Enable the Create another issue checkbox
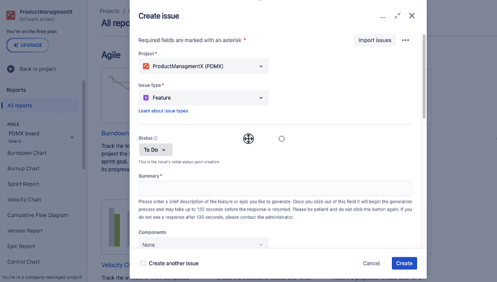This screenshot has height=282, width=497. coord(143,263)
